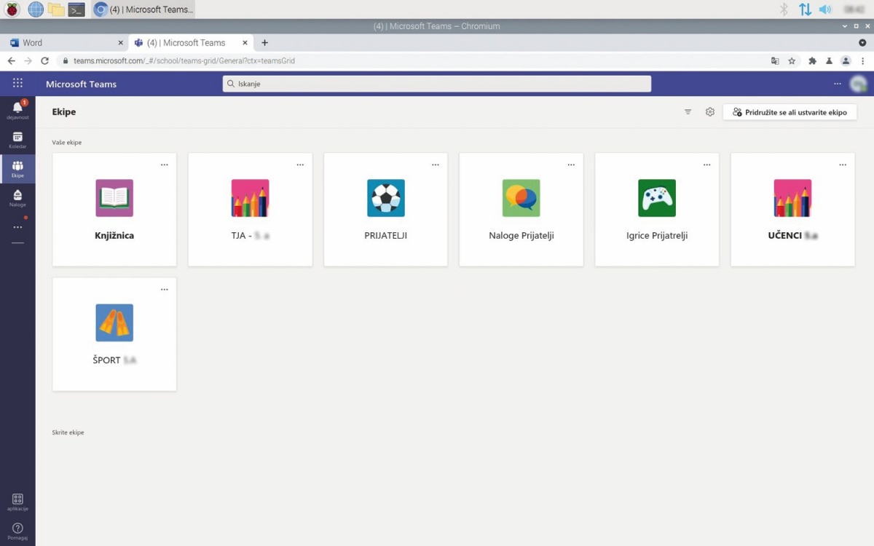
Task: Open Naloge assignments in sidebar
Action: pos(17,198)
